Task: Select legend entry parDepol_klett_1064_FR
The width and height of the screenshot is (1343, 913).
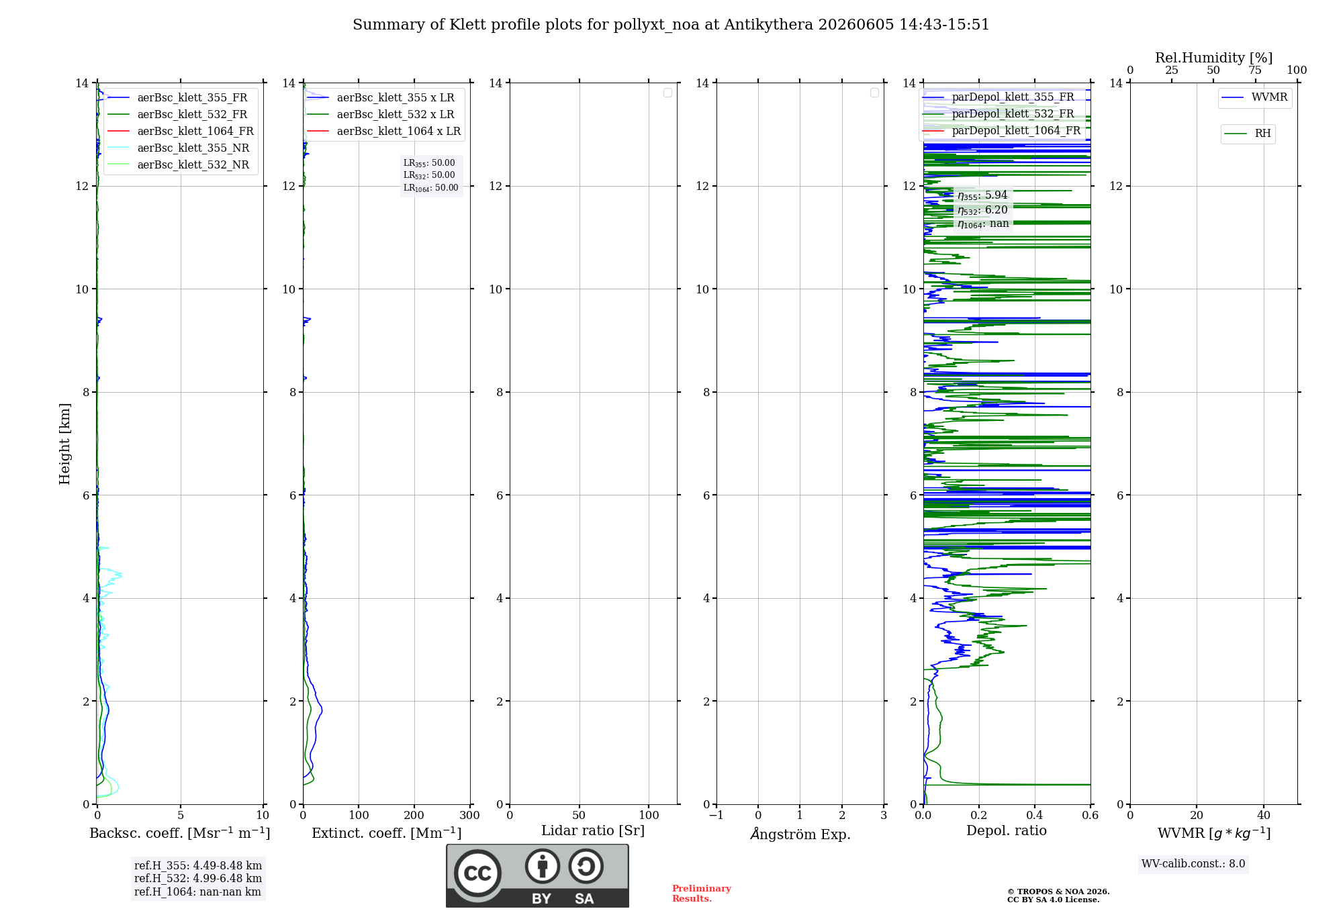Action: point(1016,130)
